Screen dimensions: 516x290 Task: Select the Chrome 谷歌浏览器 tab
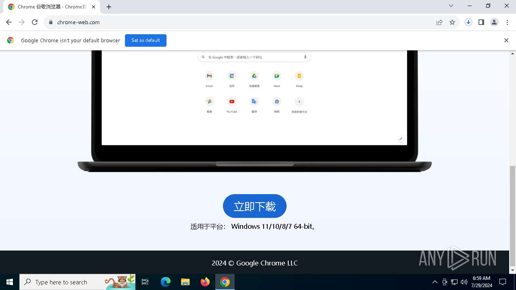(x=52, y=7)
